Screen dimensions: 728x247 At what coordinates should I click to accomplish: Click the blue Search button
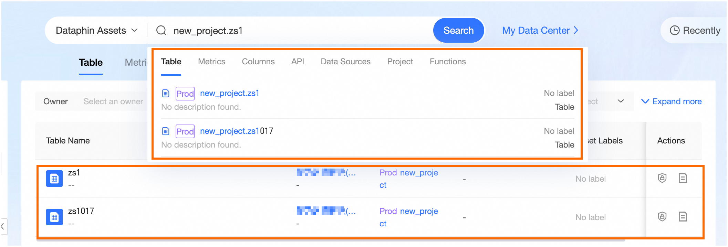tap(458, 31)
